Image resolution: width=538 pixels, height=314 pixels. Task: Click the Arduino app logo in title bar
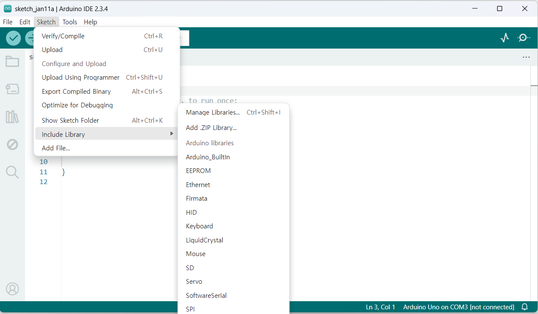tap(8, 9)
